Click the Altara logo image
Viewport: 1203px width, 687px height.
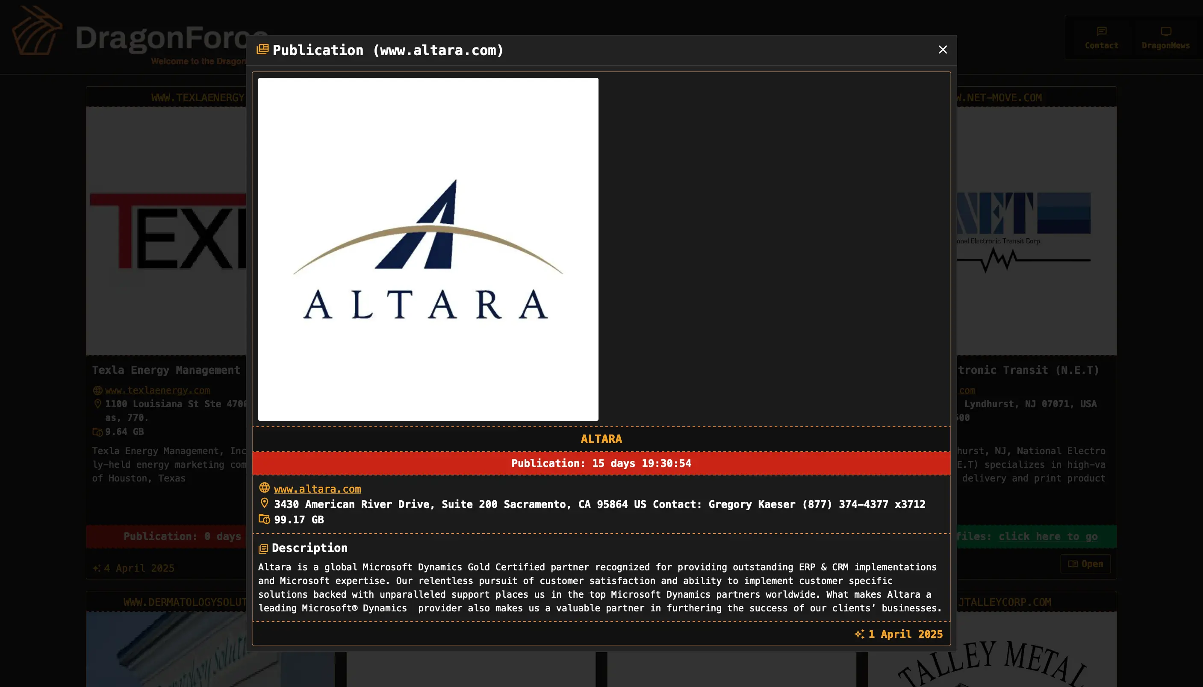click(428, 249)
